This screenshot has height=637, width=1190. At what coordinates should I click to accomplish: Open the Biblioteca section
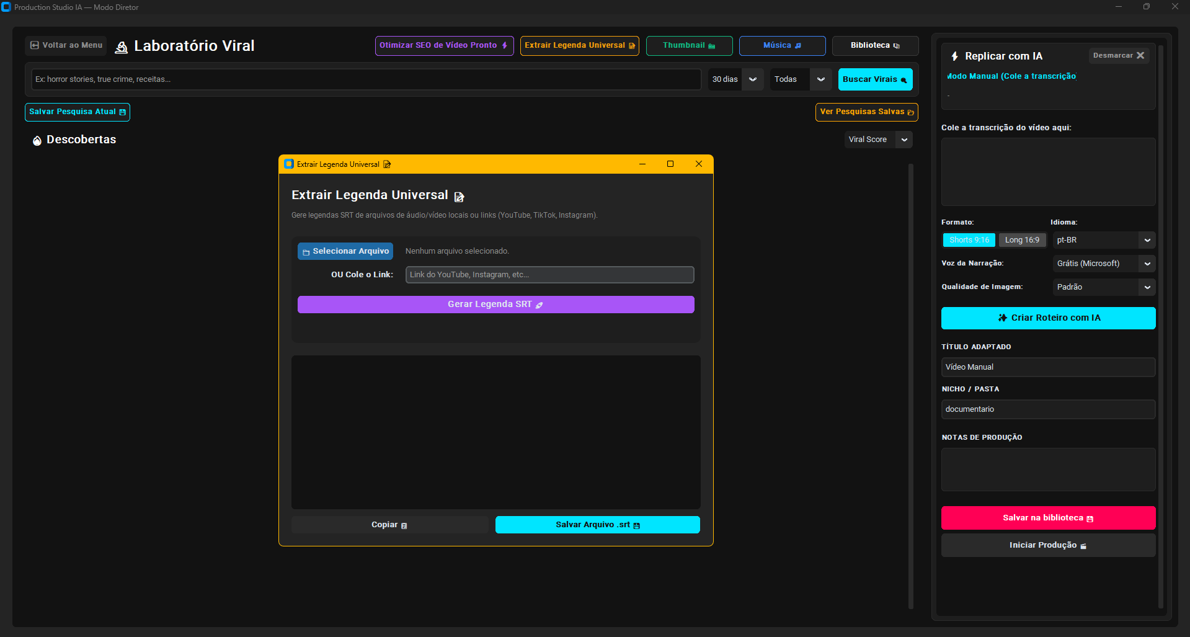point(875,45)
